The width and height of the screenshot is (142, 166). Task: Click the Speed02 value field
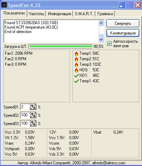(25, 115)
